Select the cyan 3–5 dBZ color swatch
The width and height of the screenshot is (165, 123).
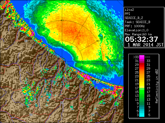click(142, 115)
